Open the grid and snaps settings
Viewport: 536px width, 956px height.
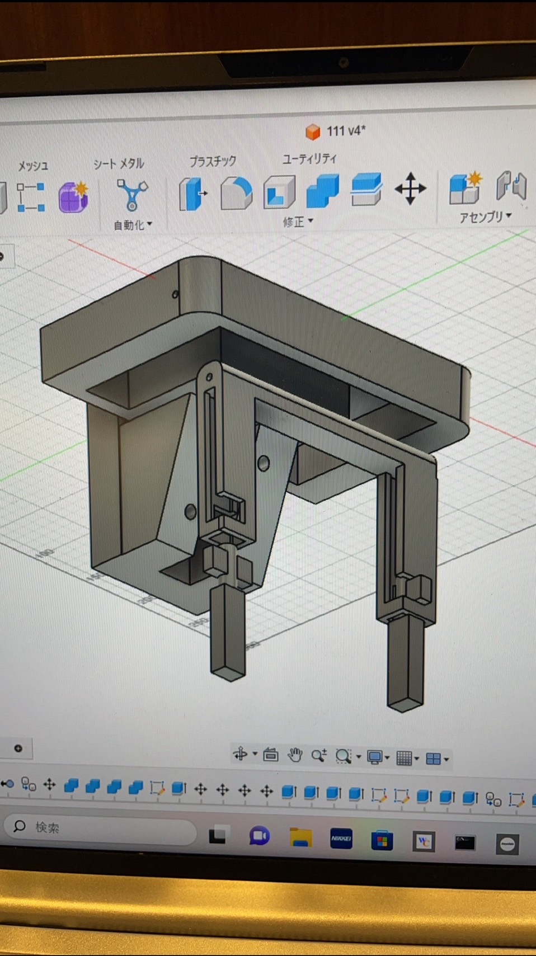coord(407,758)
